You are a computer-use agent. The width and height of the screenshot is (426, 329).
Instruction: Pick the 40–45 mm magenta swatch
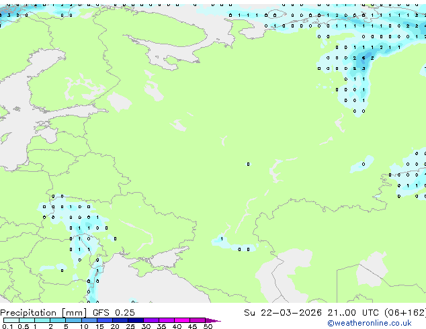point(182,320)
